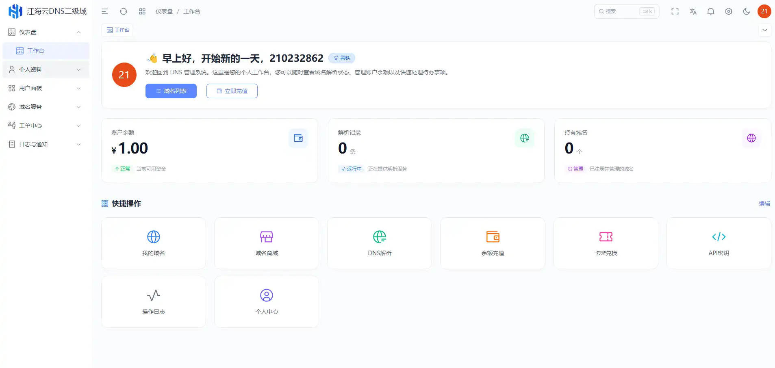Viewport: 775px width, 368px height.
Task: Expand the 域名服务 sidebar menu
Action: pos(45,106)
